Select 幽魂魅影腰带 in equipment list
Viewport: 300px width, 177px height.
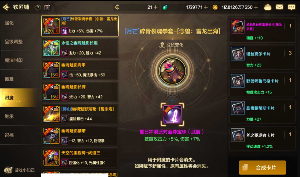80,136
